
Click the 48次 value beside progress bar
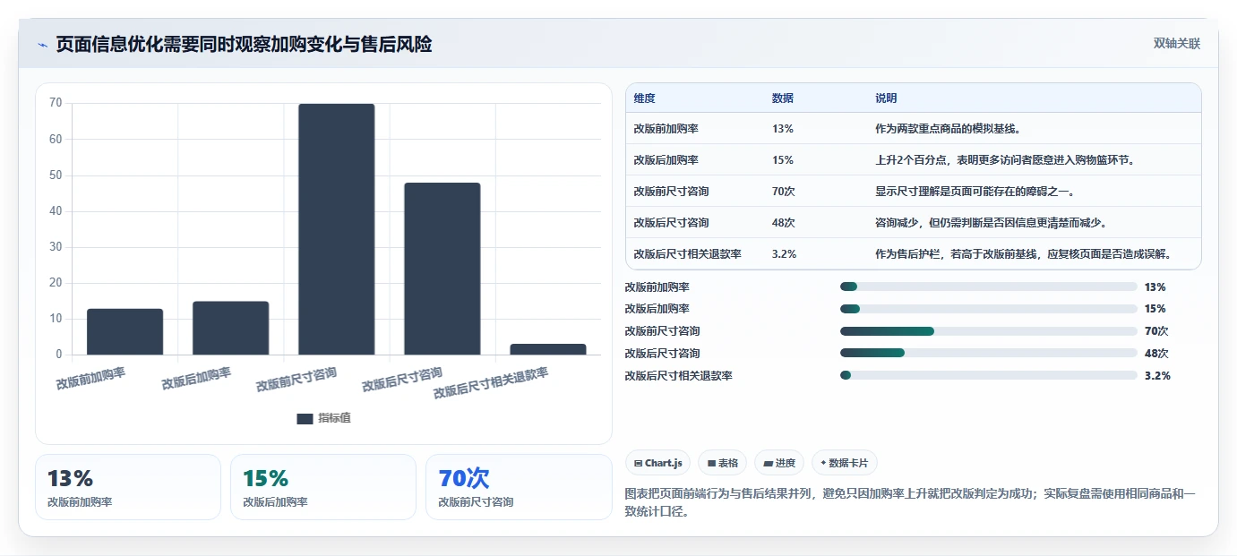1156,354
